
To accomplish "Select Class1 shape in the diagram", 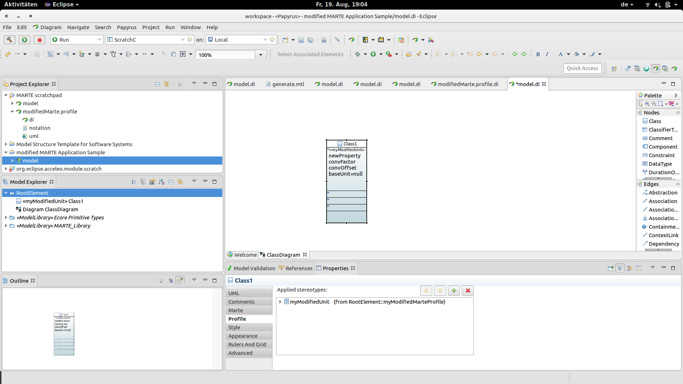I will click(346, 181).
